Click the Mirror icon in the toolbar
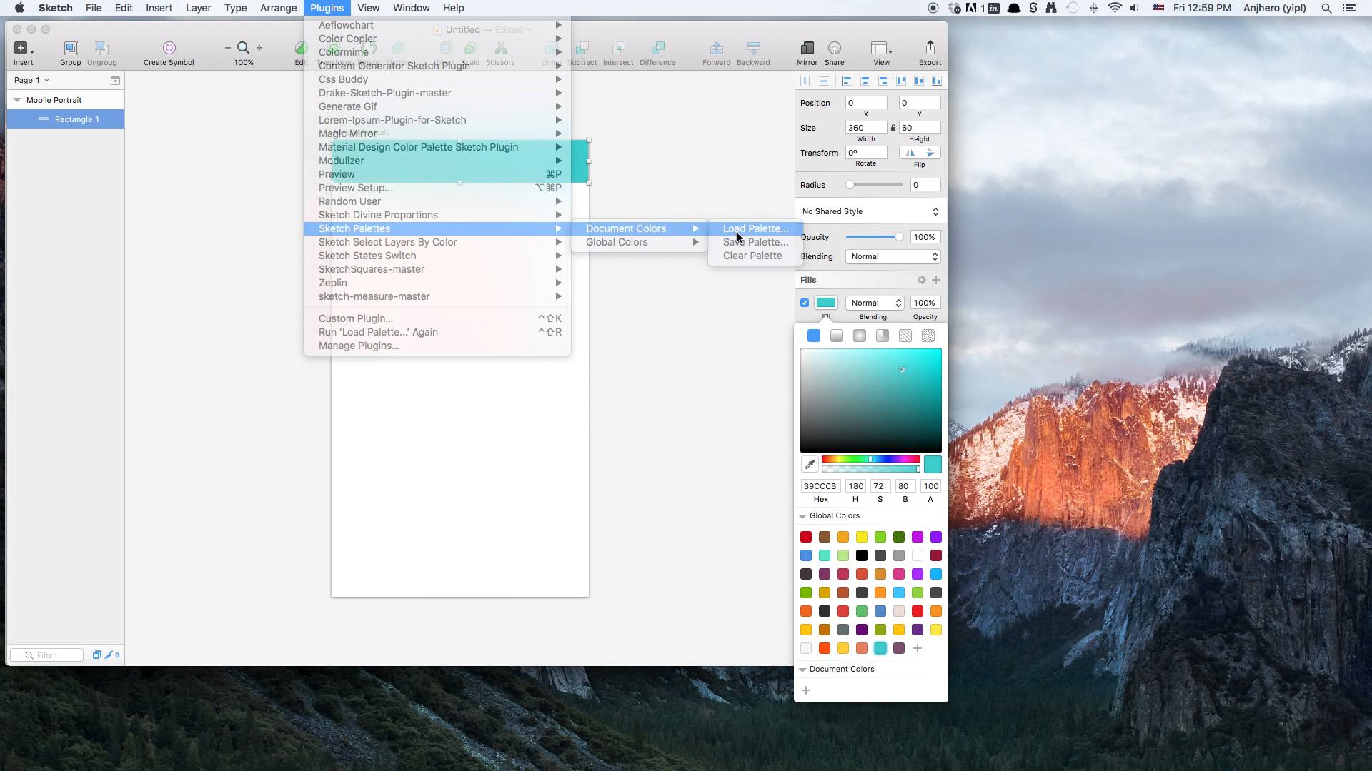 [806, 50]
